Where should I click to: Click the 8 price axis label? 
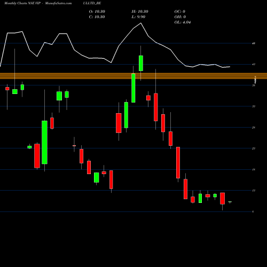click(253, 211)
